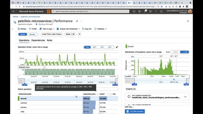Click the add filter funnel icon
This screenshot has height=114, width=203.
[x=79, y=34]
